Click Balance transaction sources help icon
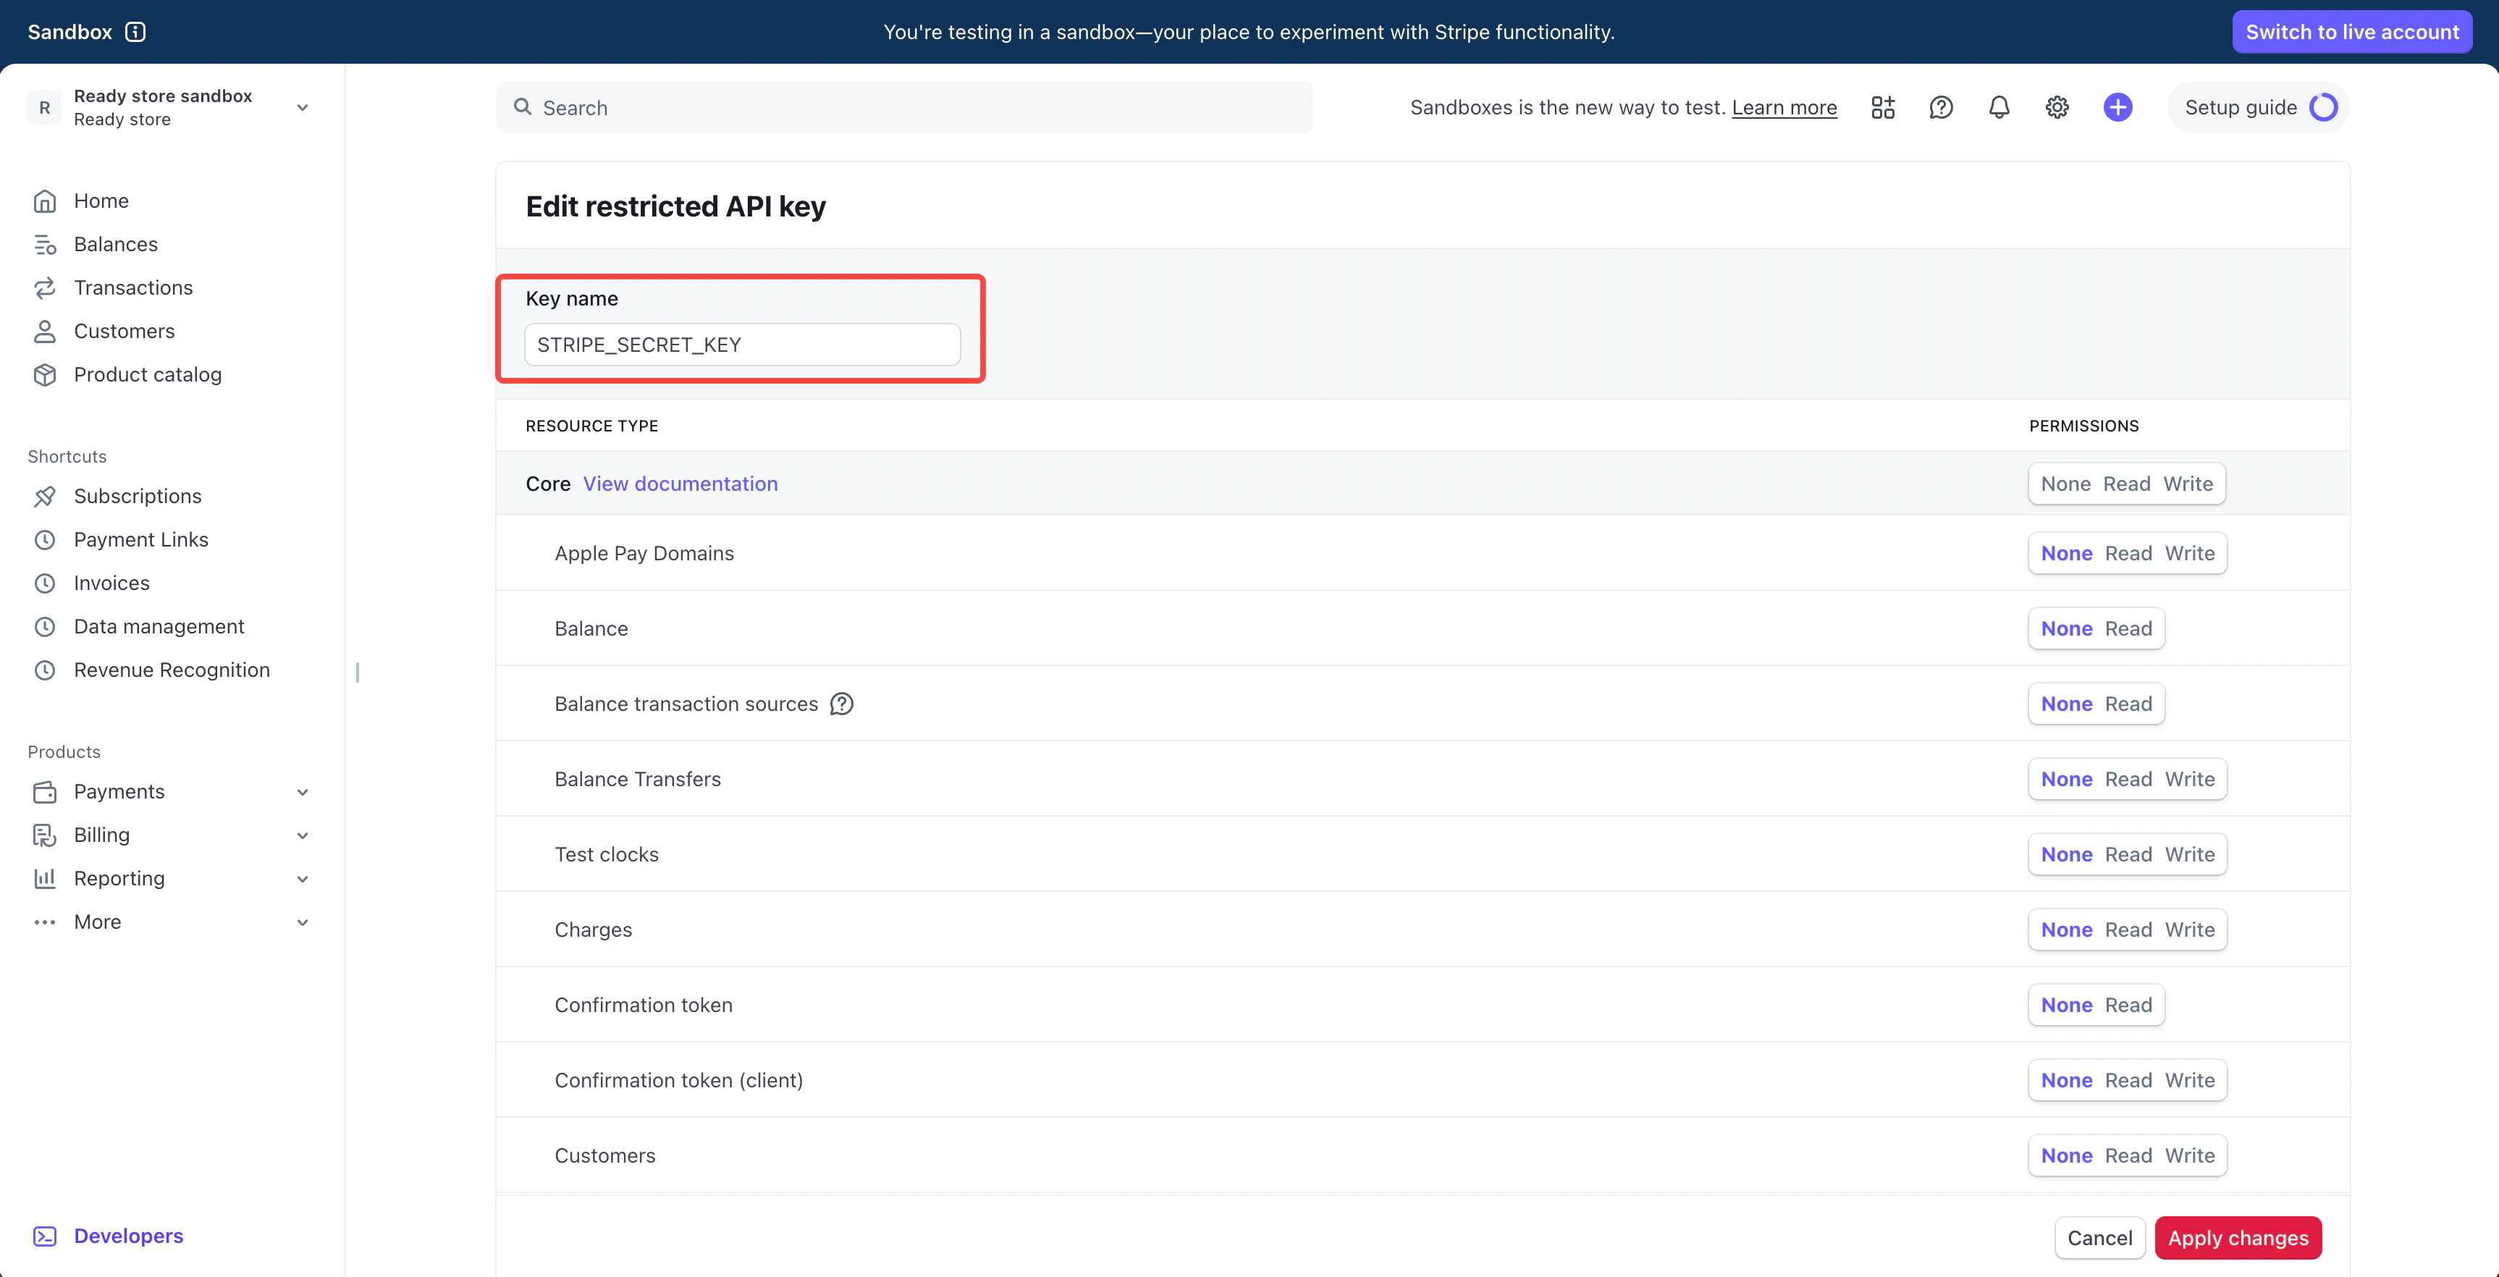The height and width of the screenshot is (1277, 2499). tap(841, 704)
